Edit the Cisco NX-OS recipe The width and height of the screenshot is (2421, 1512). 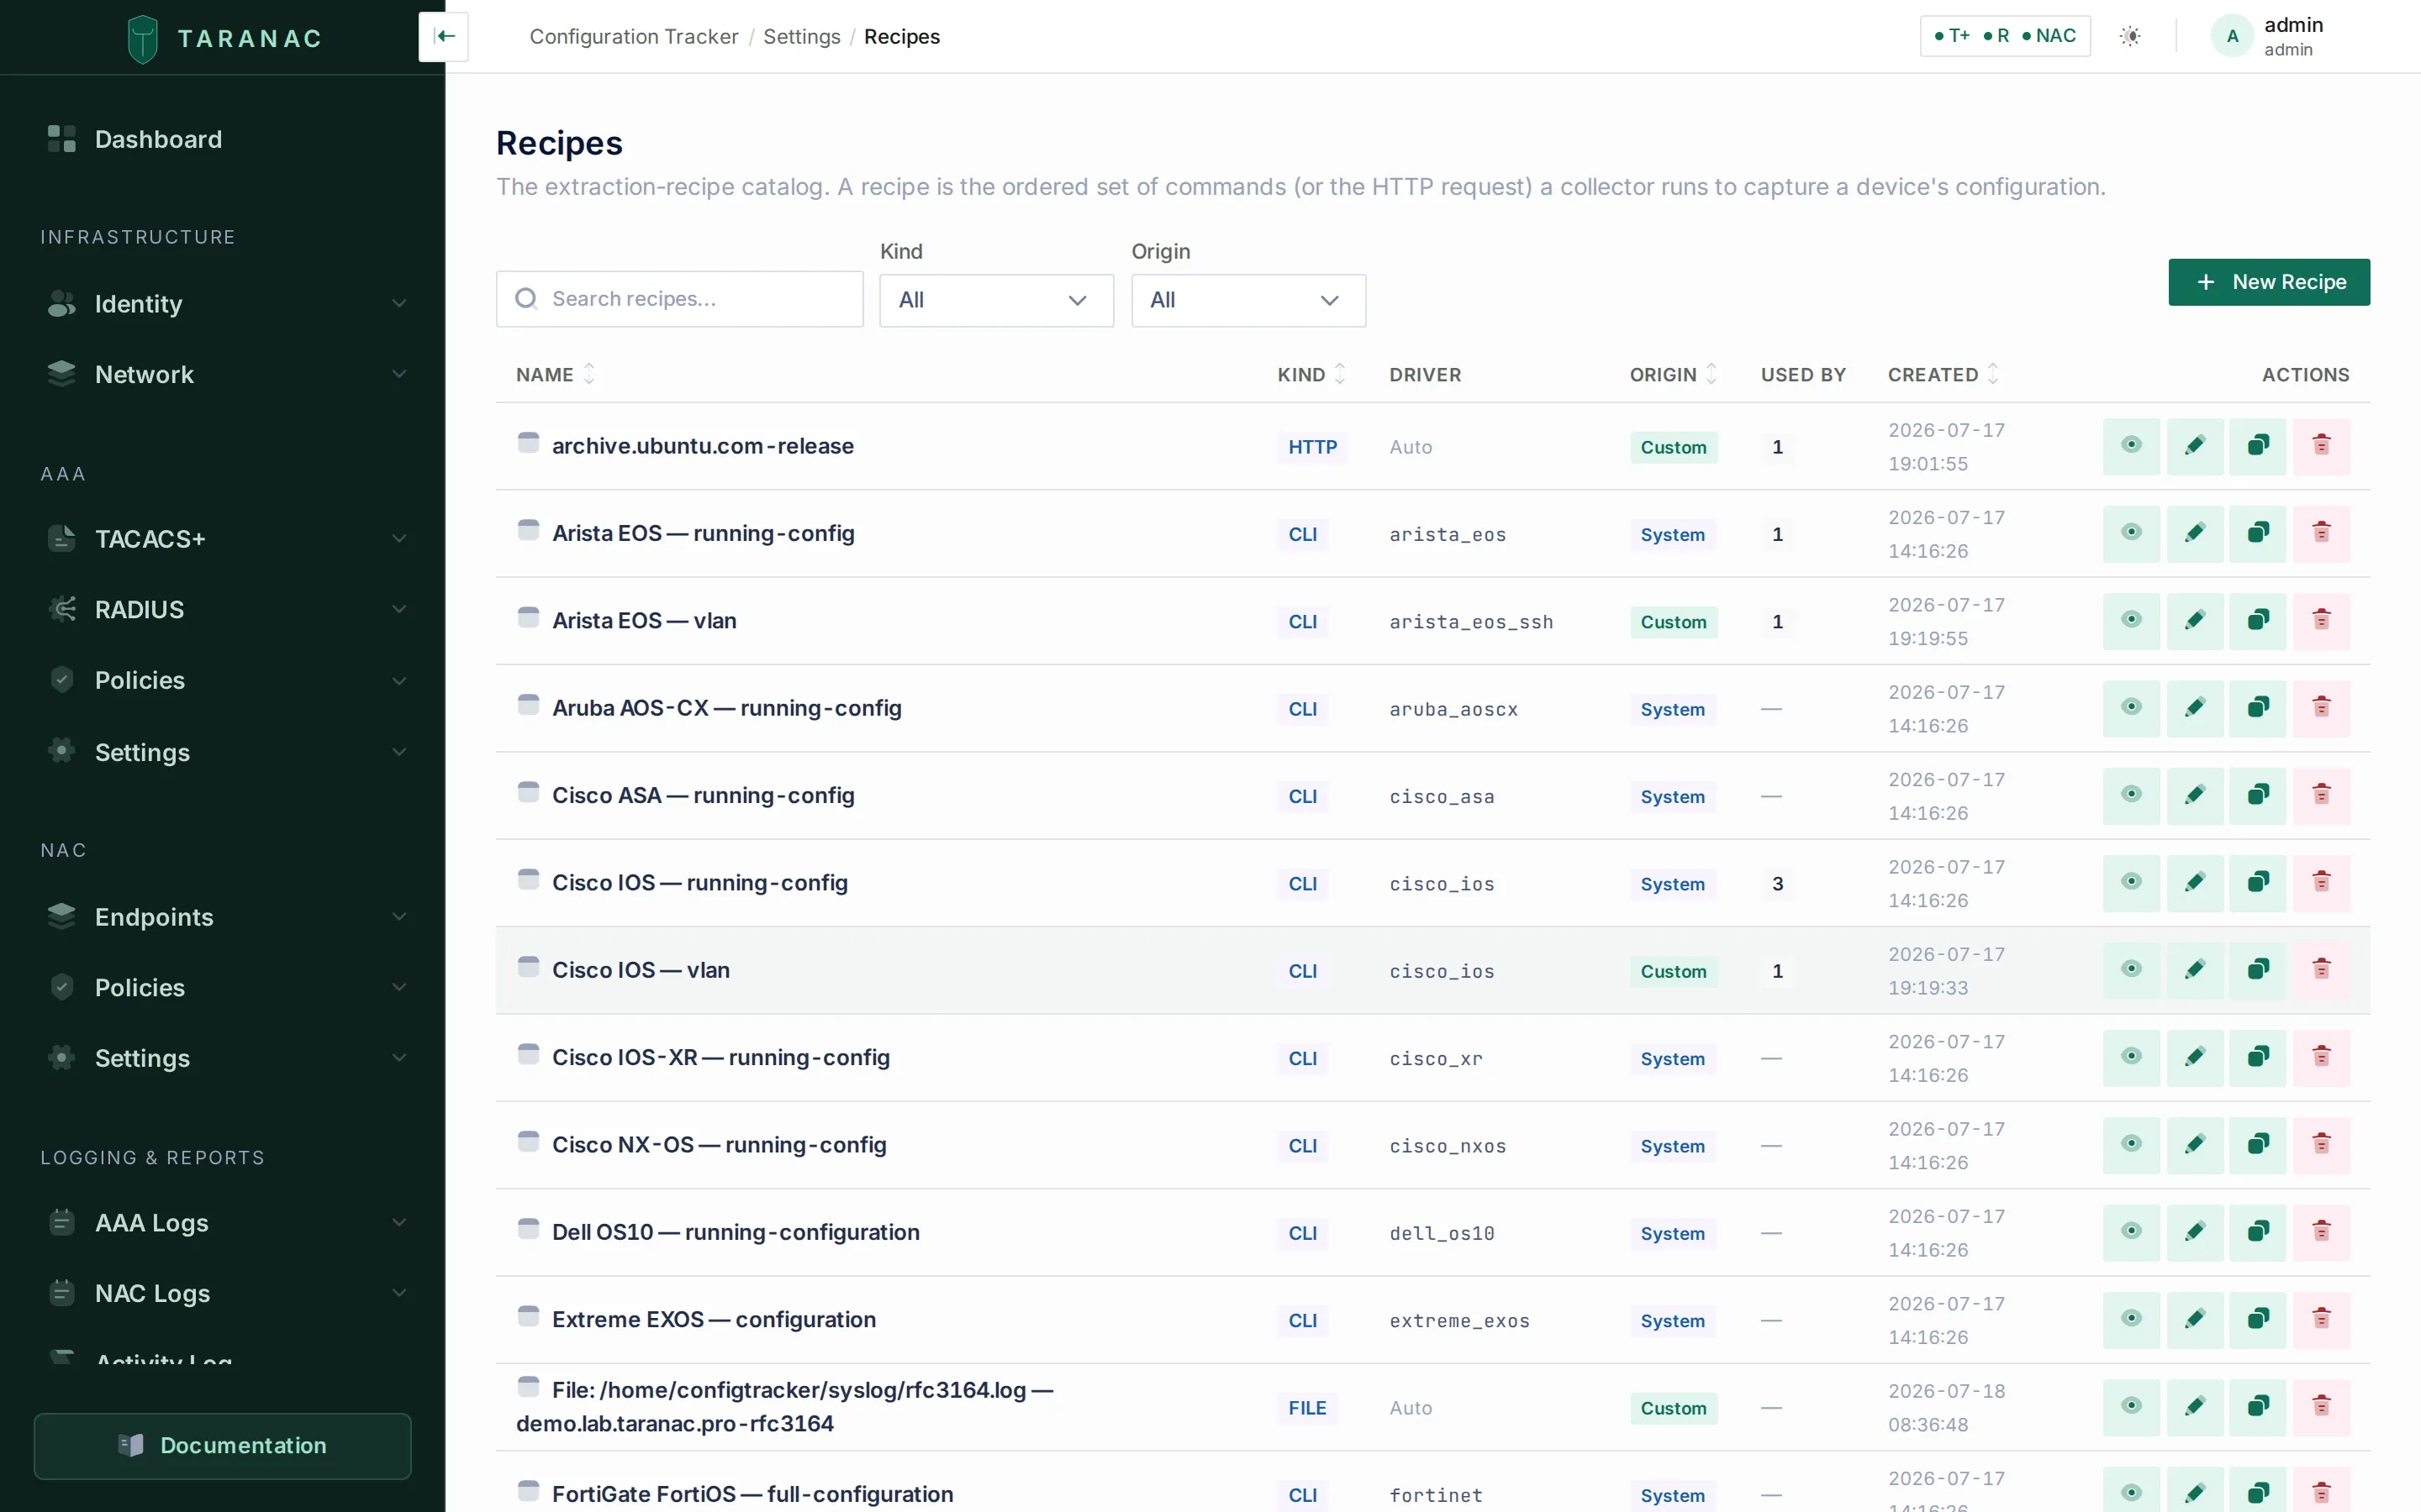(2195, 1145)
